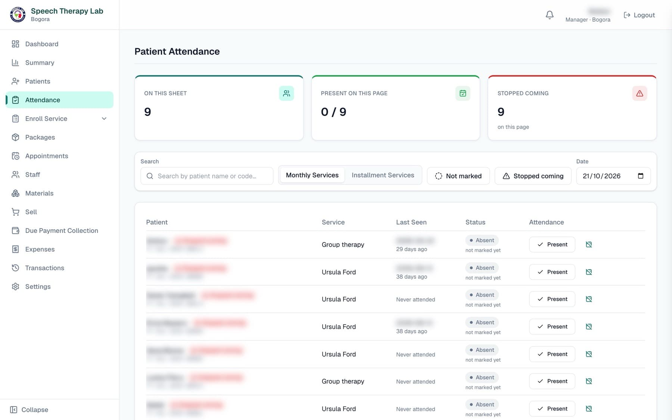Mark Present in the Never attended Group therapy row
The image size is (672, 420).
[x=552, y=381]
